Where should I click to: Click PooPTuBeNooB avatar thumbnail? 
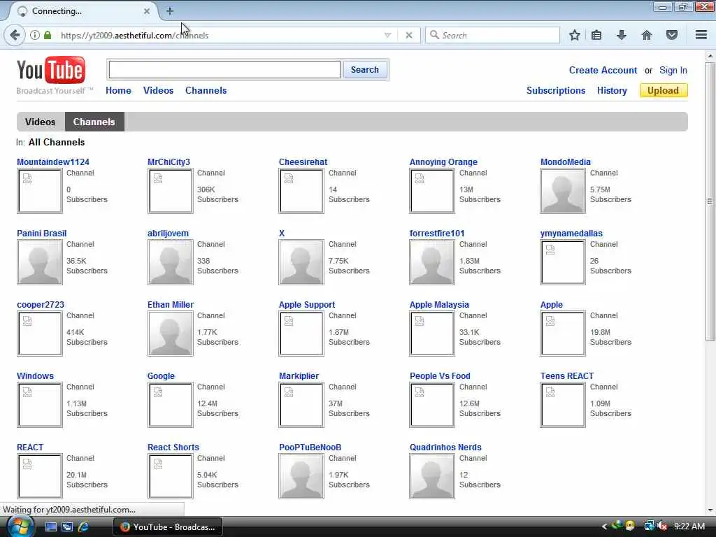(301, 475)
